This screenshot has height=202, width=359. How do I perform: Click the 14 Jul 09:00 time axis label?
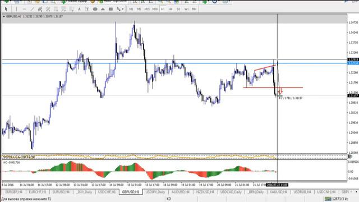tap(116, 185)
